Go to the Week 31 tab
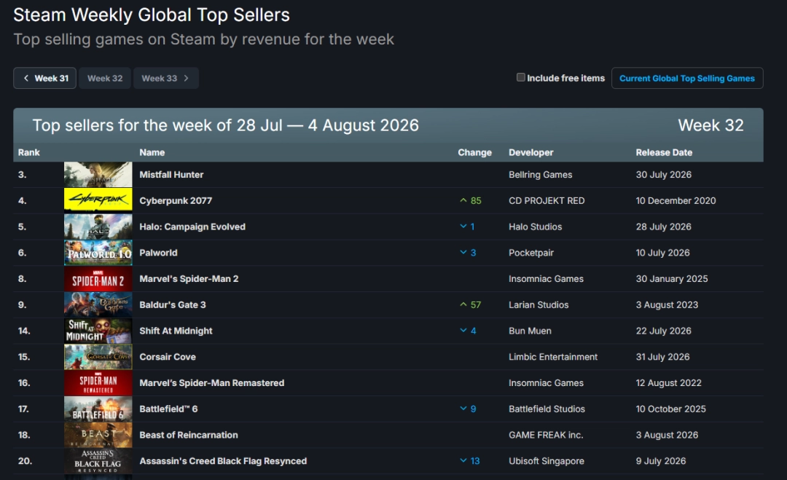 coord(44,78)
